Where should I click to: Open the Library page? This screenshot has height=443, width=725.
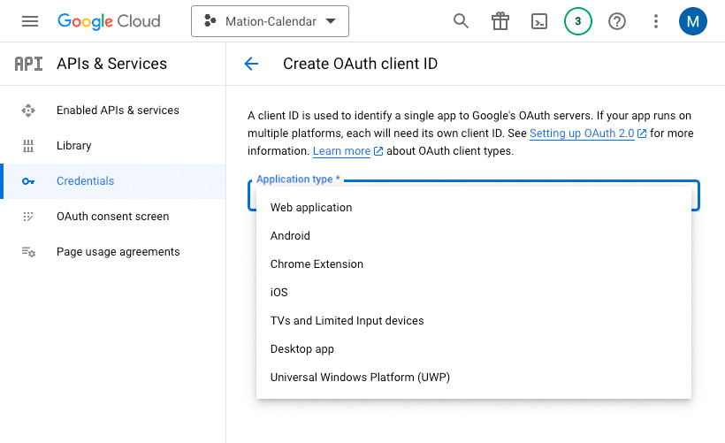click(113, 146)
